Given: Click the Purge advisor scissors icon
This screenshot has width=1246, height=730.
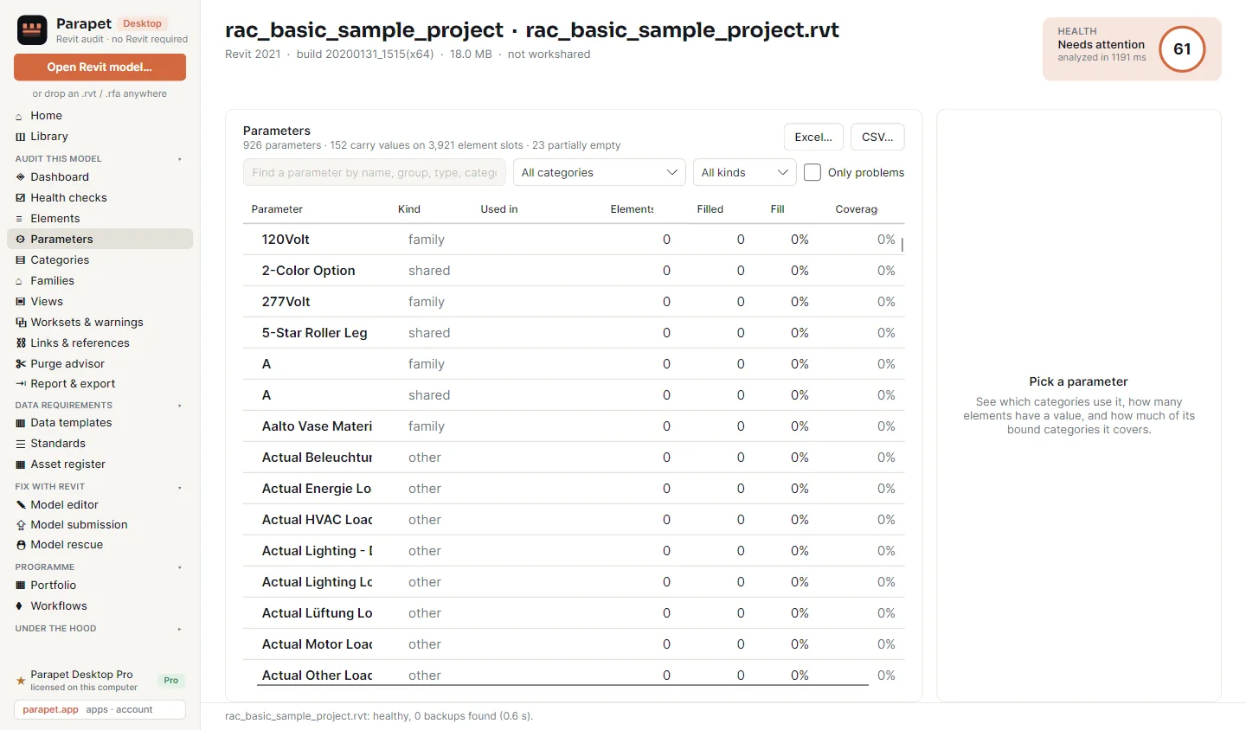Looking at the screenshot, I should (x=20, y=364).
